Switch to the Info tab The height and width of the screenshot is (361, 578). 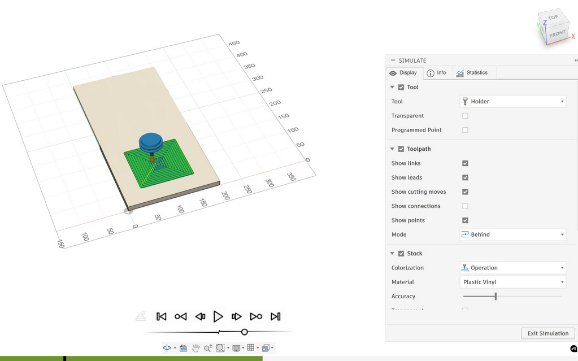coord(437,73)
